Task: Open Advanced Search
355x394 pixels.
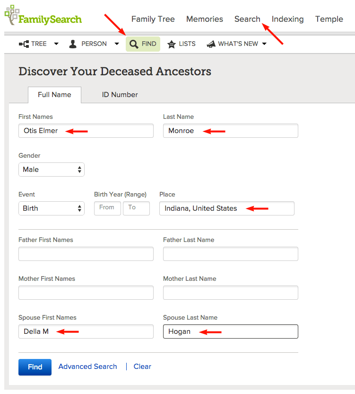Action: [87, 367]
